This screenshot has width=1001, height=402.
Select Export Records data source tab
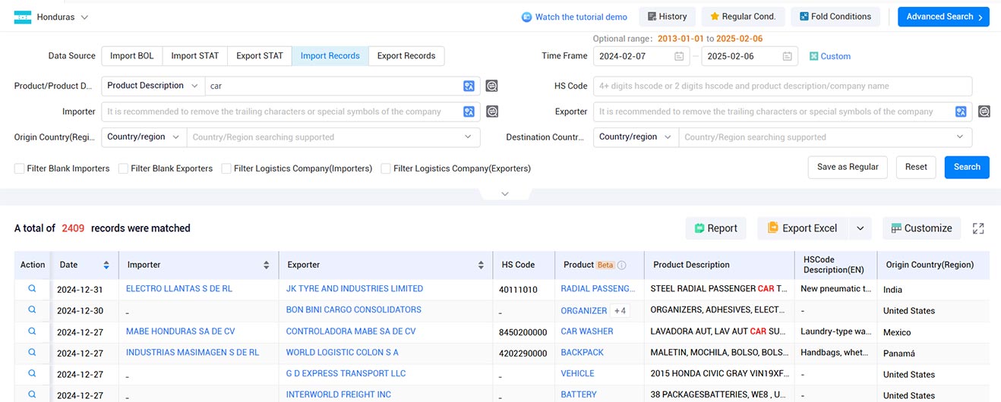(406, 56)
